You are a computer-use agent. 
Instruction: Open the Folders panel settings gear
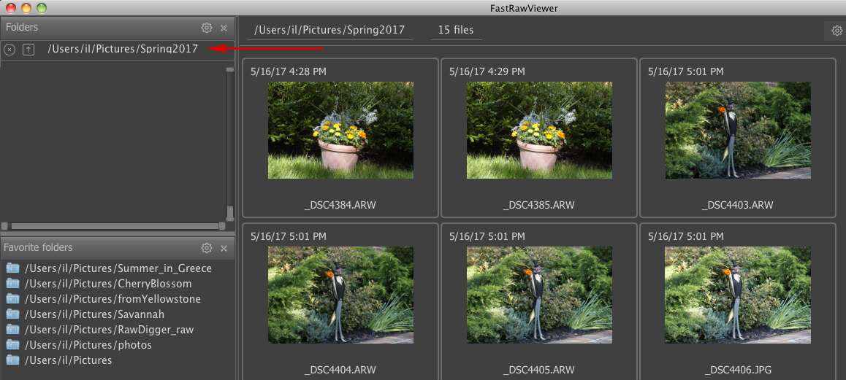(x=207, y=28)
